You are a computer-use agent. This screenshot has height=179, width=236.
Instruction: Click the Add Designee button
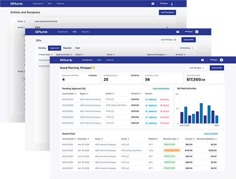[170, 13]
